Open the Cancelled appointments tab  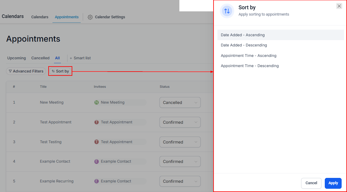coord(40,58)
